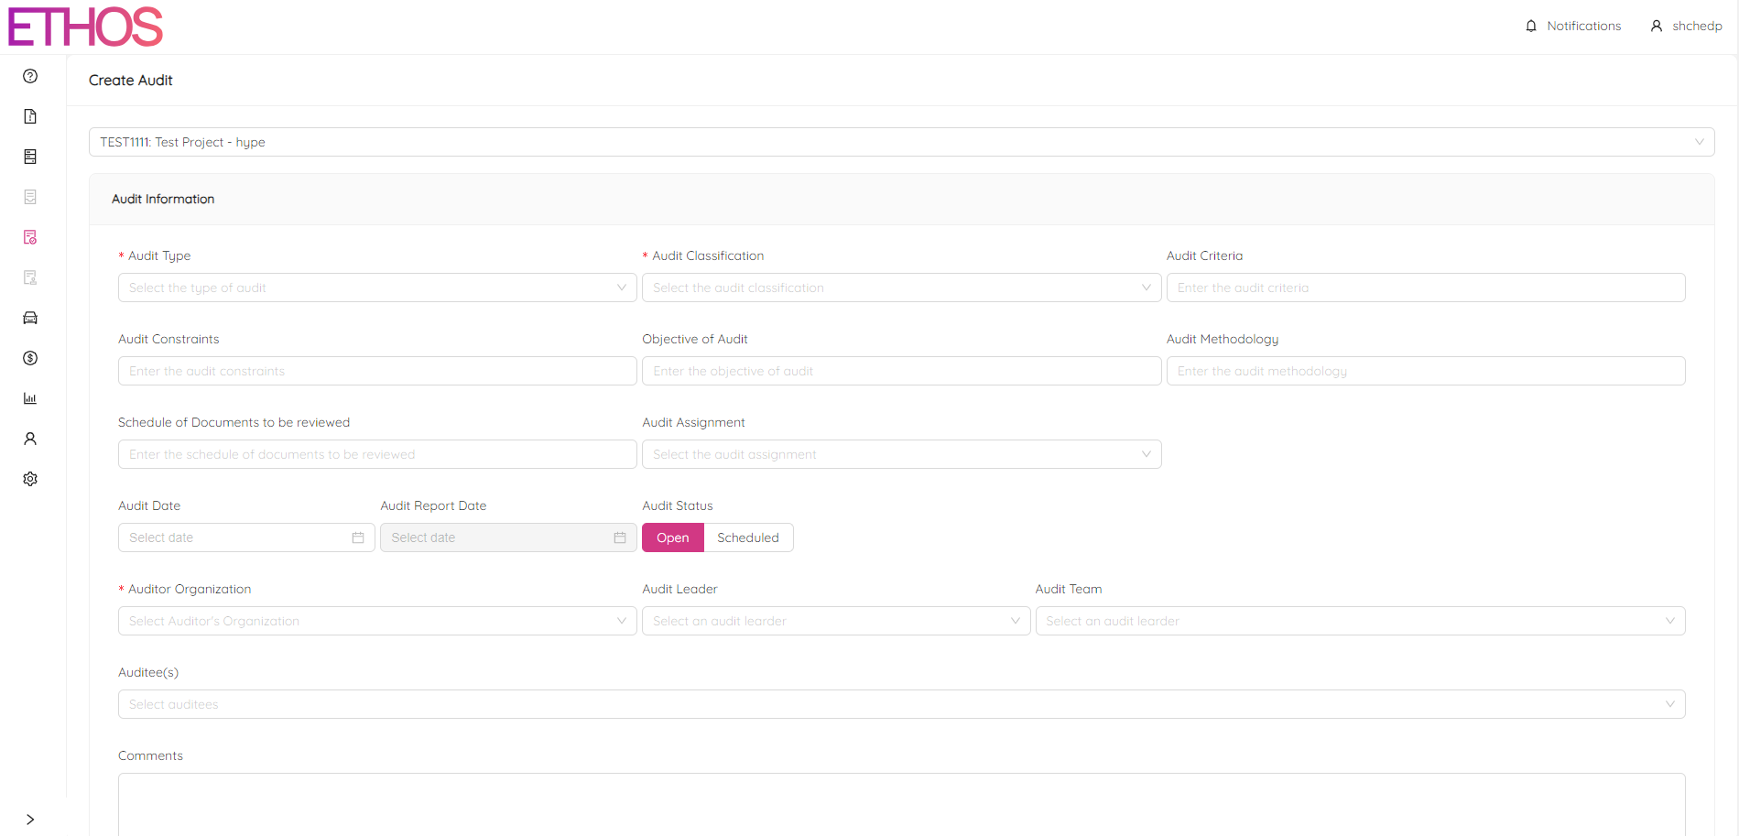Viewport: 1739px width, 836px height.
Task: Click the Notifications bell icon
Action: (x=1529, y=26)
